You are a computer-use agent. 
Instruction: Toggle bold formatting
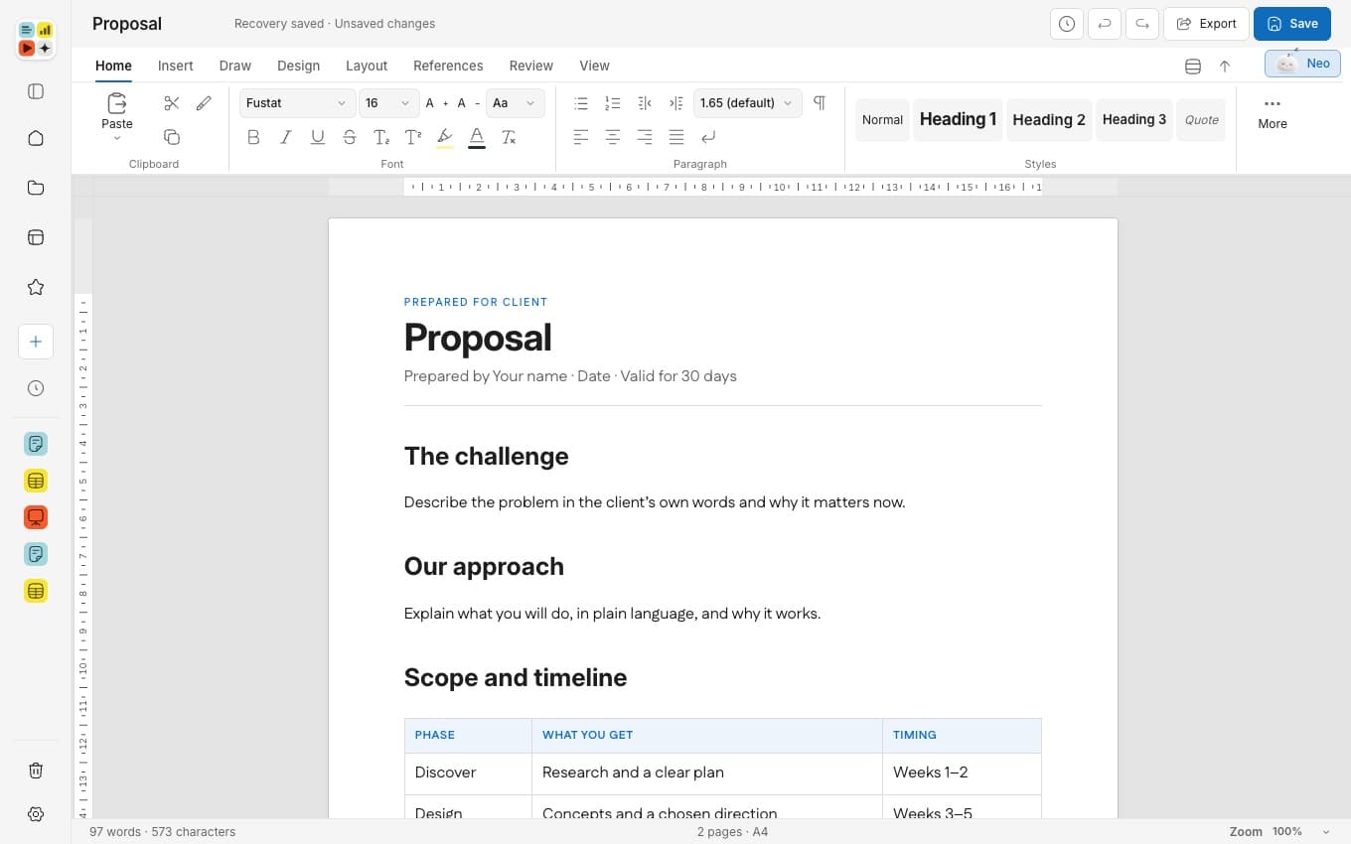253,137
